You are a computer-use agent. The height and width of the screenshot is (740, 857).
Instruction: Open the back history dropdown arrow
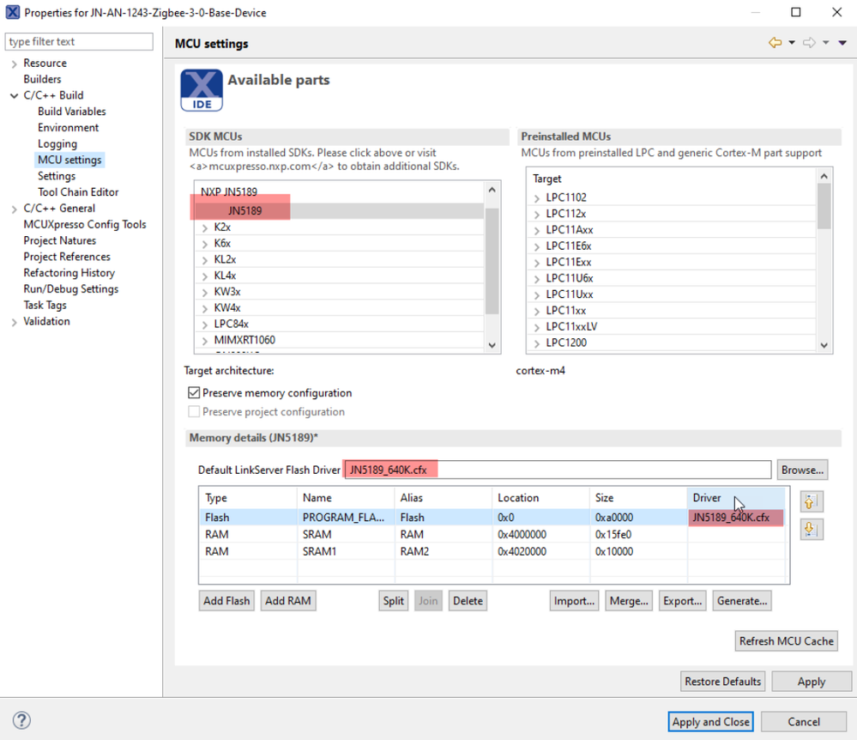point(792,43)
